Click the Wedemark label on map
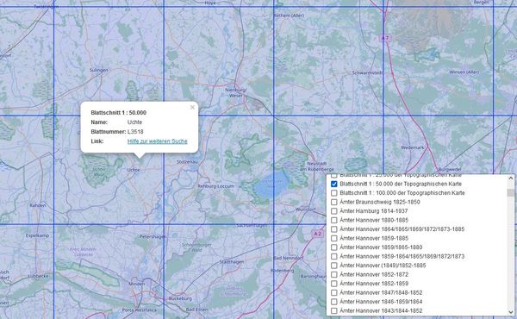Viewport: 517px width, 319px height. click(412, 147)
